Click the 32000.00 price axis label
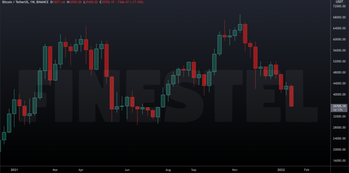The image size is (349, 173). (x=339, y=116)
